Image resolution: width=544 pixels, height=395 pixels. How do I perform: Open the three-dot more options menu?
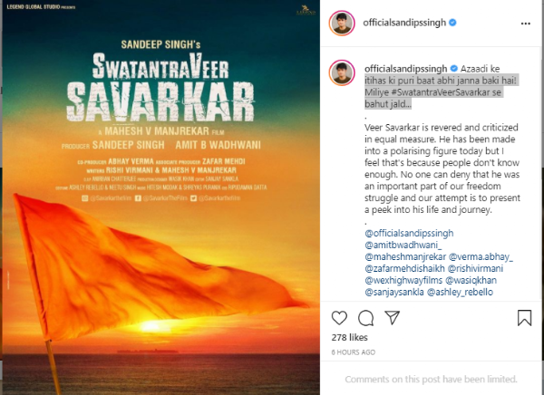click(526, 24)
